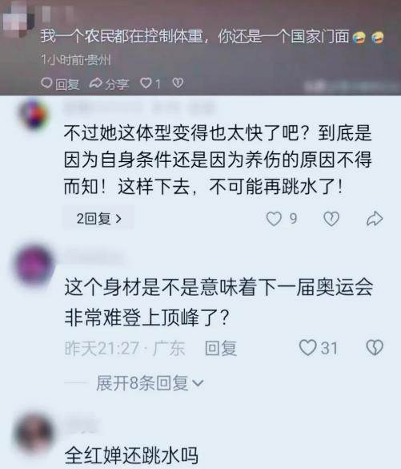Dislike the comment about body shape changing
Image resolution: width=401 pixels, height=469 pixels.
click(x=331, y=219)
